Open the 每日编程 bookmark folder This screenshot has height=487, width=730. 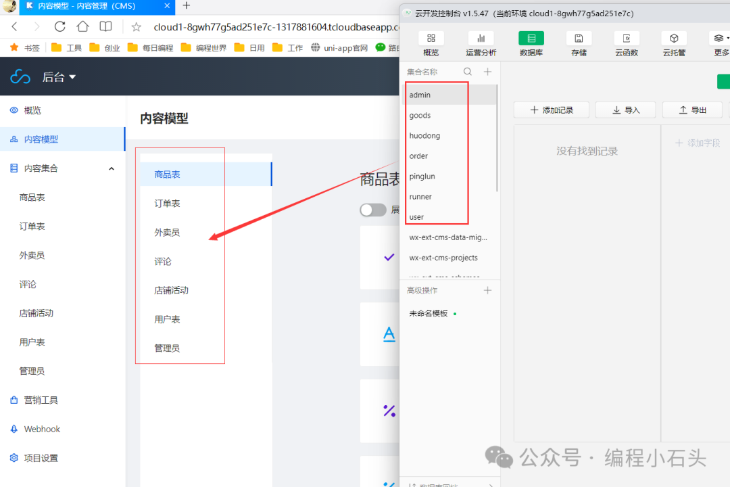[x=150, y=47]
